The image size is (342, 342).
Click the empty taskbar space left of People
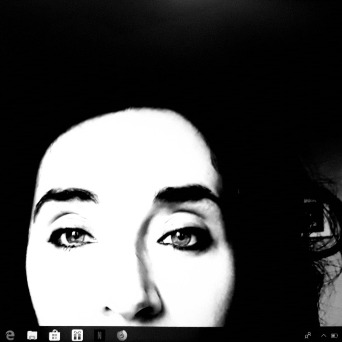point(280,335)
